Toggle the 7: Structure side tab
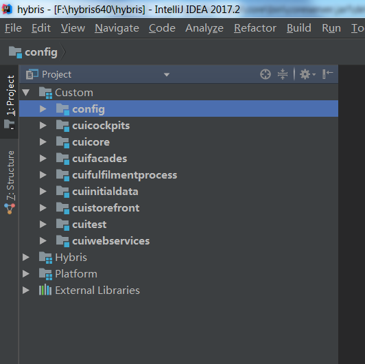The image size is (365, 364). click(x=10, y=182)
